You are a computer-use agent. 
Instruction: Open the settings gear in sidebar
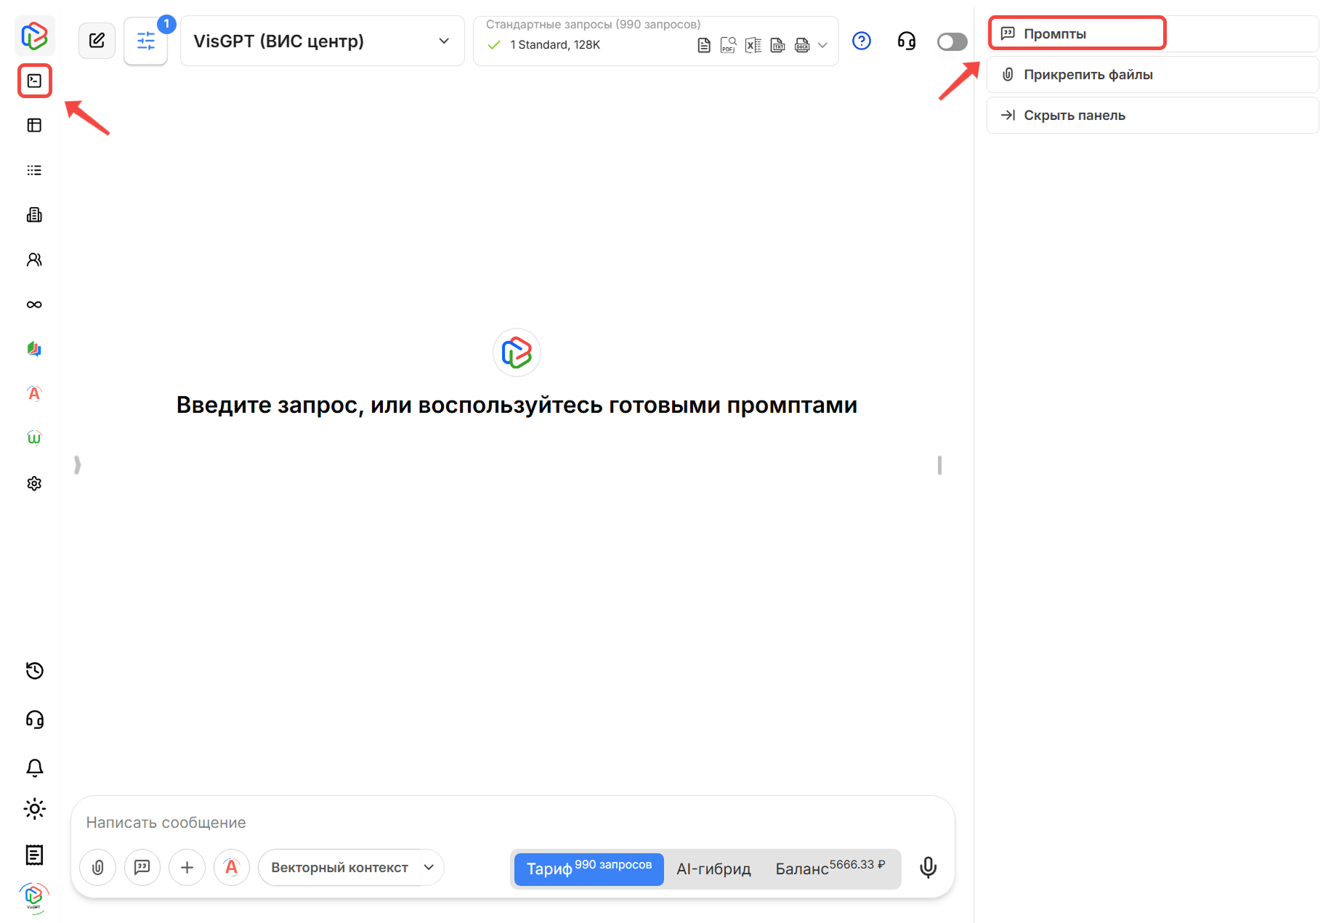coord(34,483)
